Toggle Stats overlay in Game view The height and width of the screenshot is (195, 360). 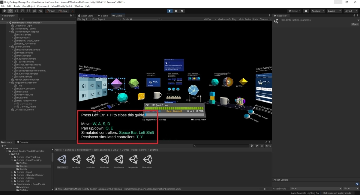pyautogui.click(x=255, y=19)
